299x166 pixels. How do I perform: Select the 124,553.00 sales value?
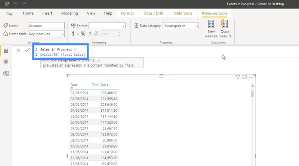tap(109, 158)
